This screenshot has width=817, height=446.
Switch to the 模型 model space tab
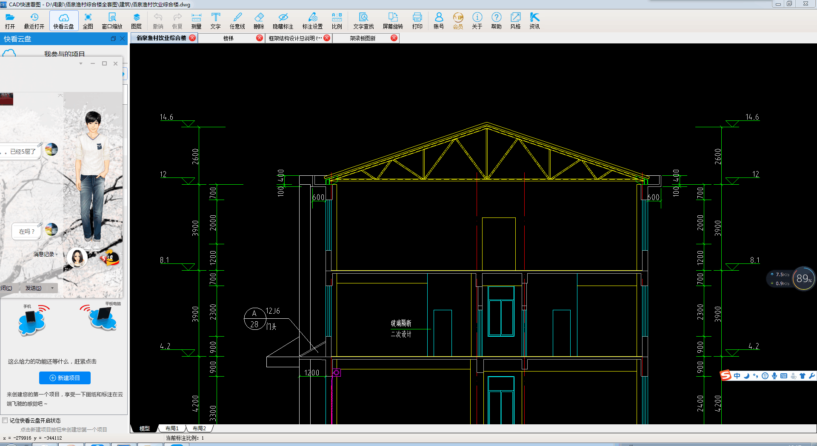145,428
